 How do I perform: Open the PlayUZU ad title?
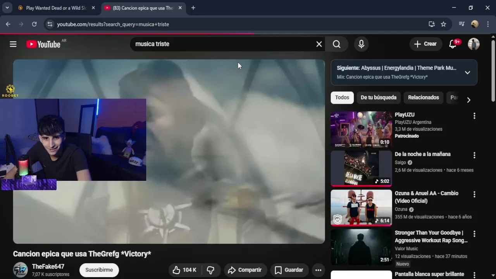click(x=405, y=115)
